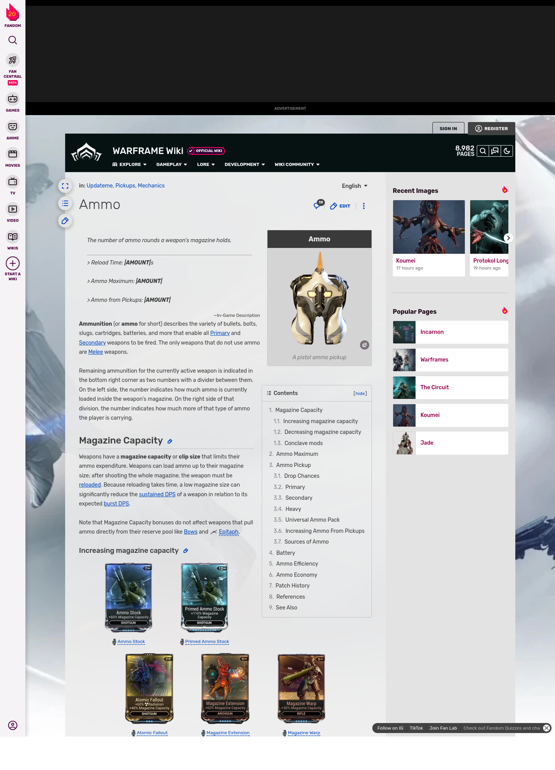Open the Incarnon popular page
The image size is (555, 770).
[x=451, y=332]
